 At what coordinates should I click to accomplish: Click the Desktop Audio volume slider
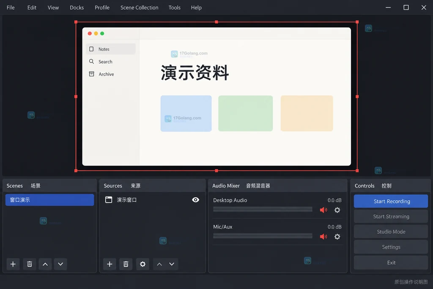[263, 209]
